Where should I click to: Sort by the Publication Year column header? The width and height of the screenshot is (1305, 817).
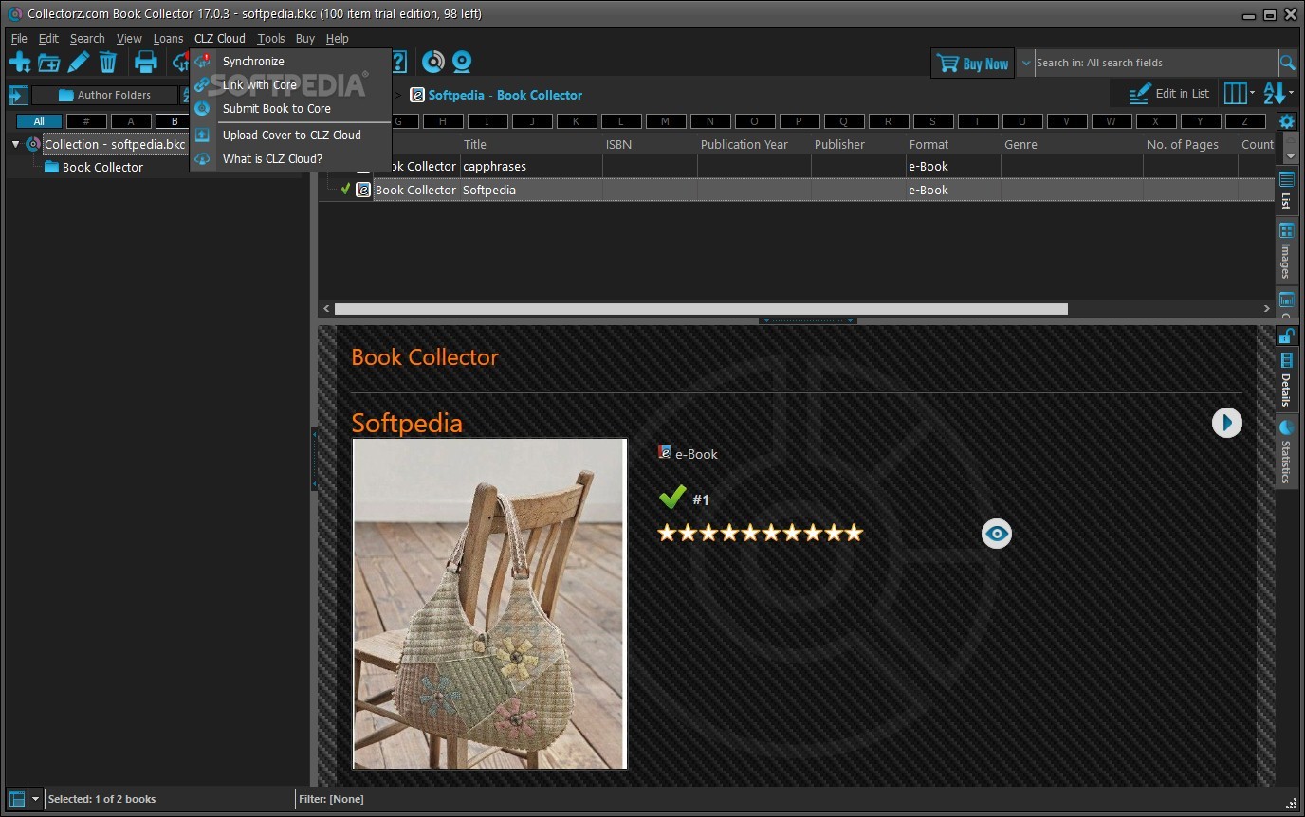[x=744, y=144]
